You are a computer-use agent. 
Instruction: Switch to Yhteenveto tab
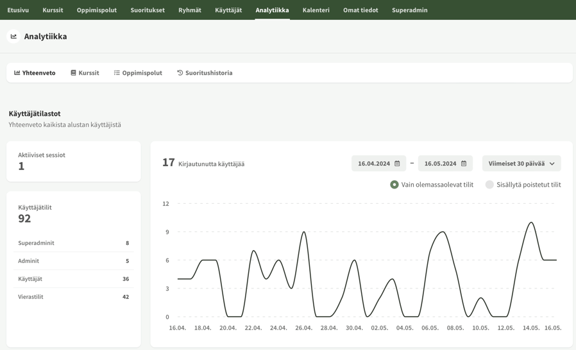coord(35,72)
